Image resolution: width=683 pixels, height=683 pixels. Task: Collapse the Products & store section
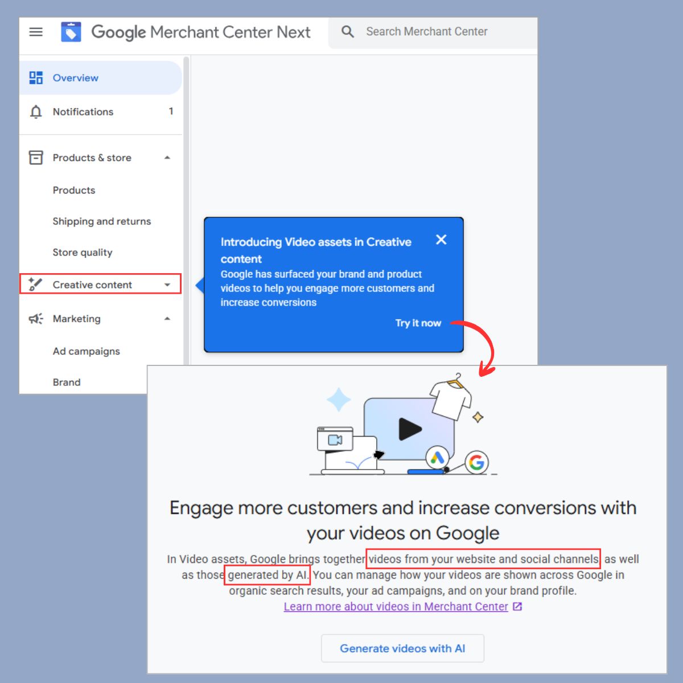[167, 157]
